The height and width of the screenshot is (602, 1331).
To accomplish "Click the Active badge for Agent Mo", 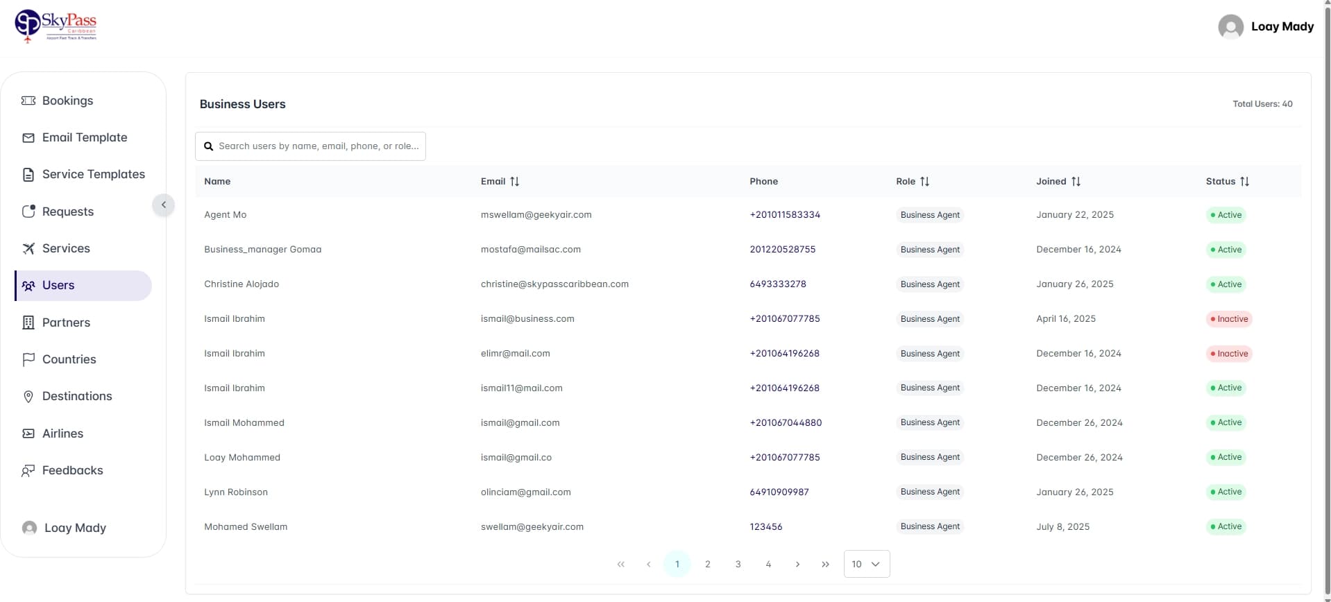I will (x=1226, y=215).
